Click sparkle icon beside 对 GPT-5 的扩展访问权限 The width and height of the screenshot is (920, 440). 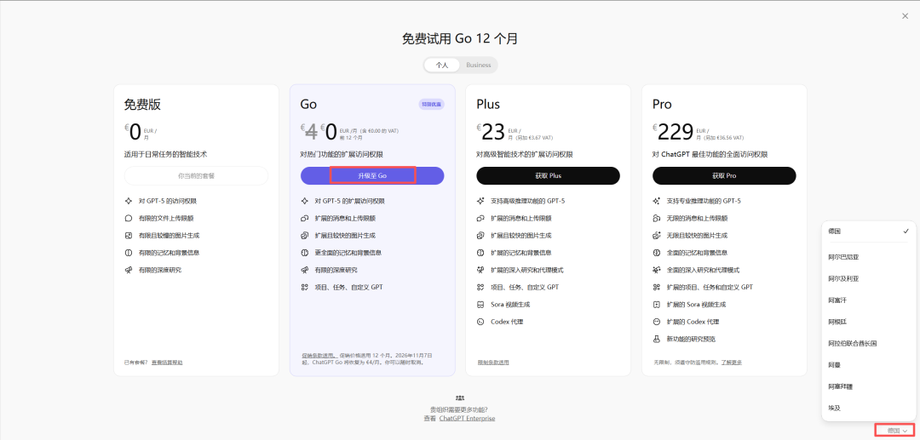click(x=304, y=201)
